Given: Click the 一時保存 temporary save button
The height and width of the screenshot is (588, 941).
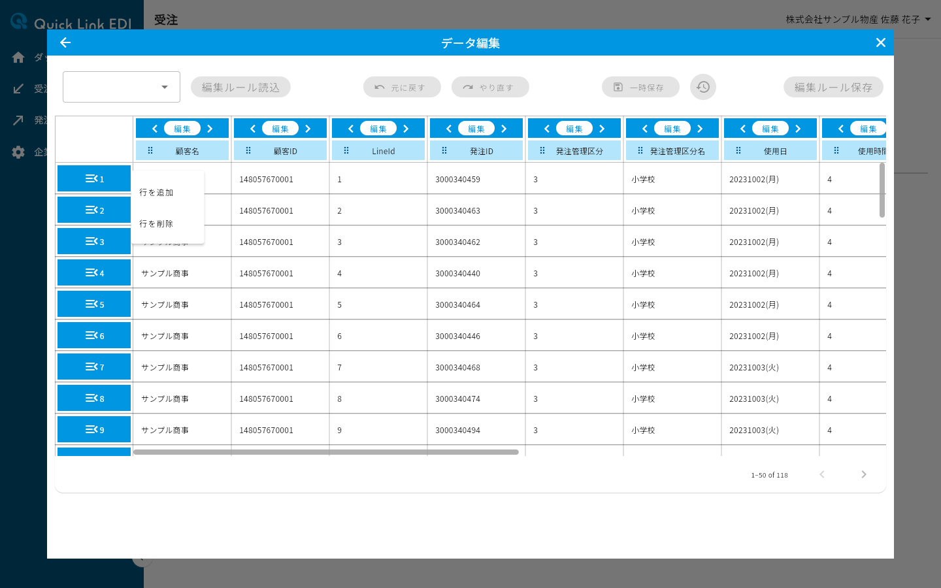Looking at the screenshot, I should (x=640, y=87).
